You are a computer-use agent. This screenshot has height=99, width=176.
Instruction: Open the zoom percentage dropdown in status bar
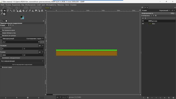[x=65, y=97]
